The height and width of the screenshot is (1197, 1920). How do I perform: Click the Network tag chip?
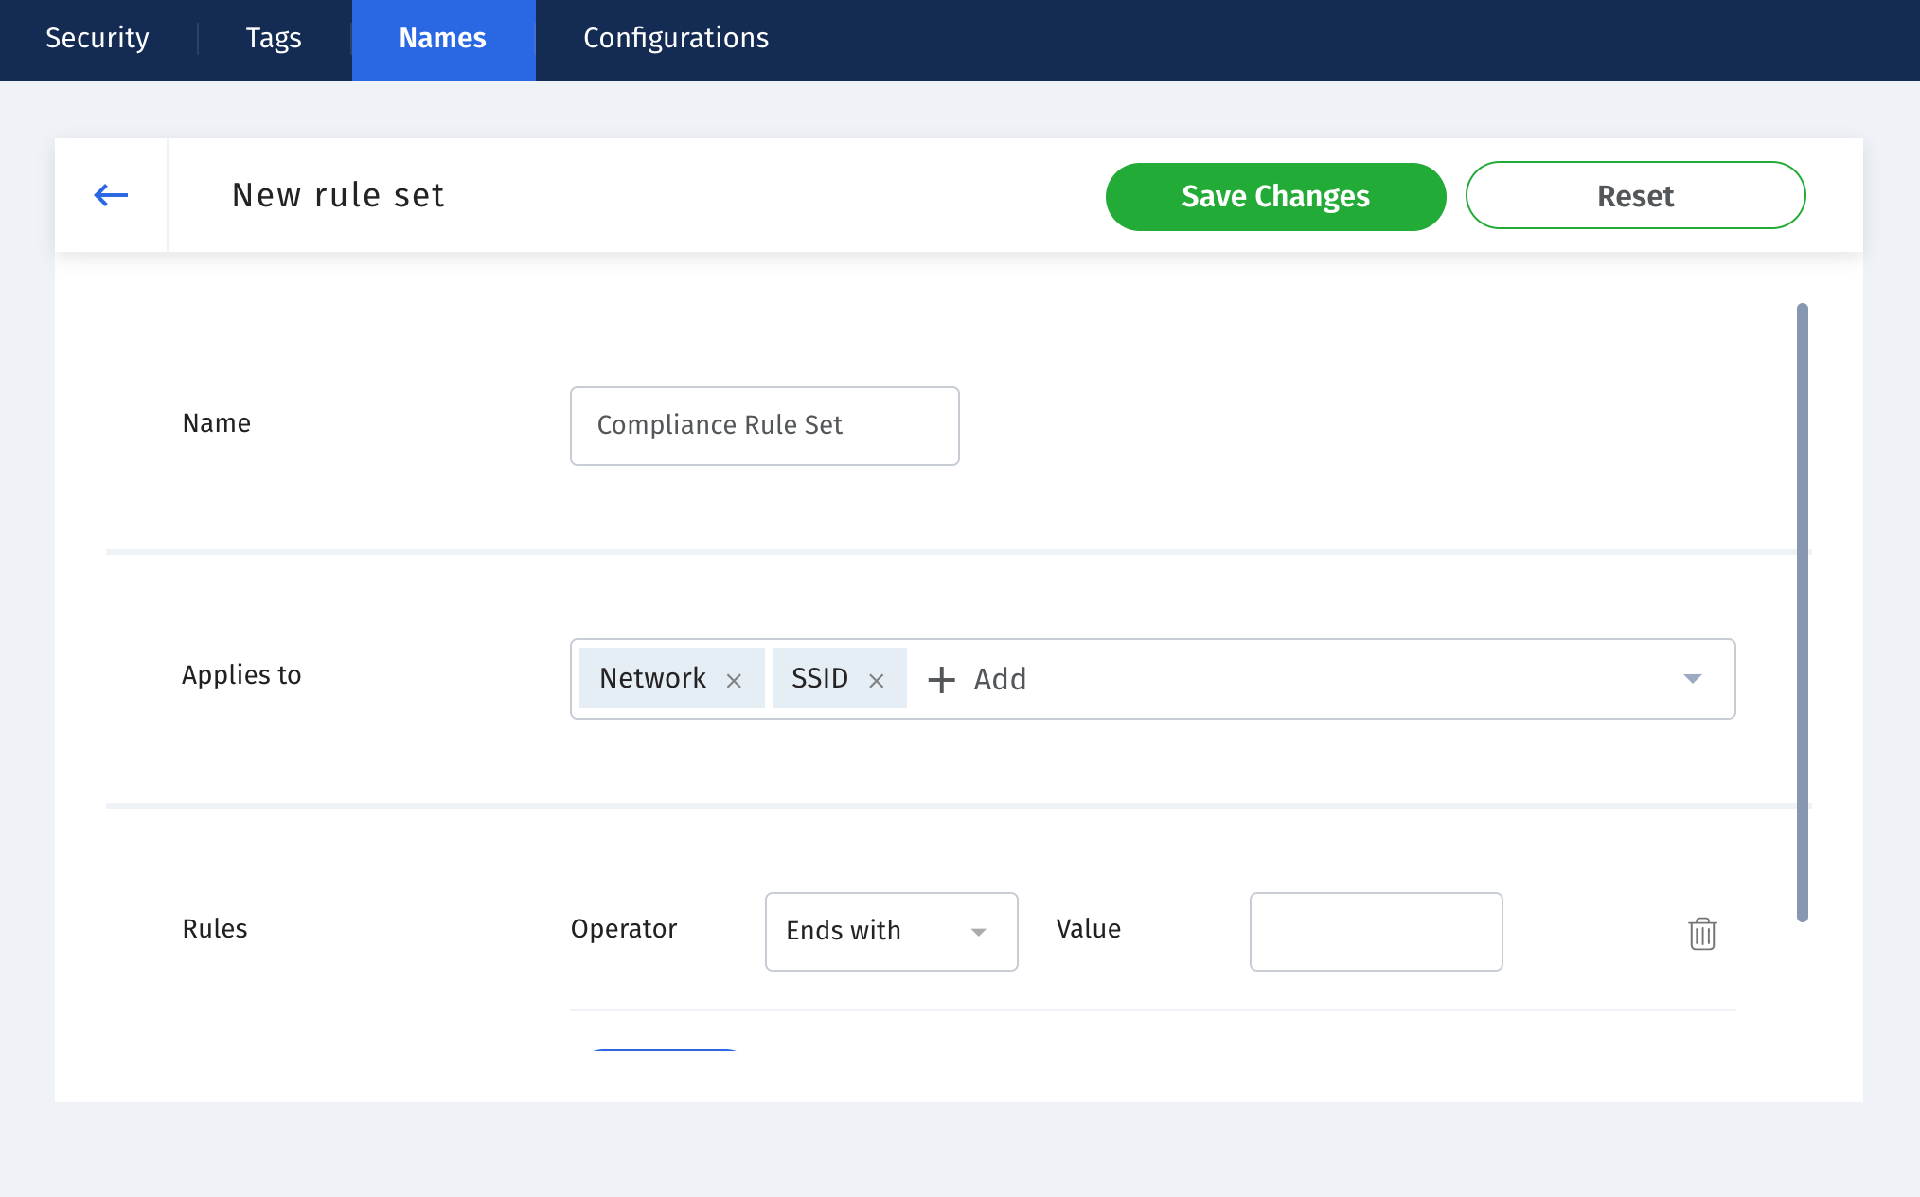pyautogui.click(x=652, y=678)
